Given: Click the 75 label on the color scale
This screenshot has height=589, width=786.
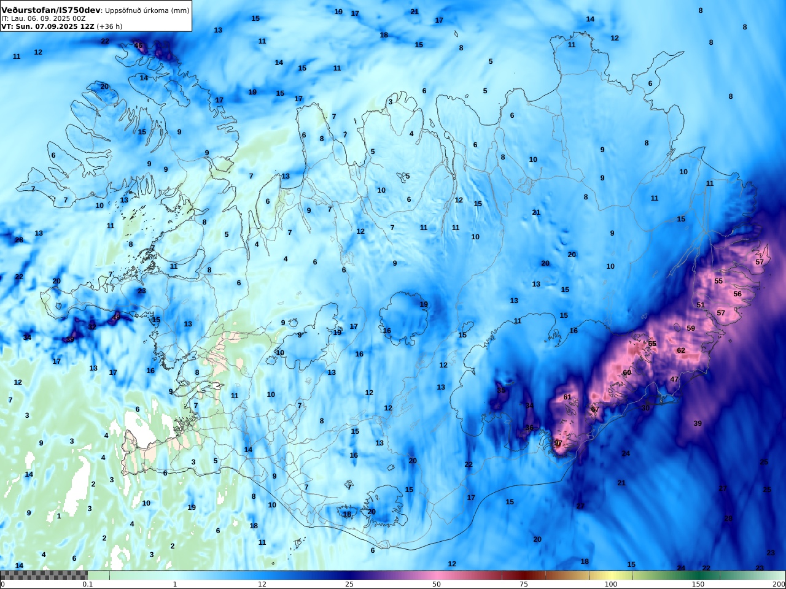Looking at the screenshot, I should [x=524, y=584].
